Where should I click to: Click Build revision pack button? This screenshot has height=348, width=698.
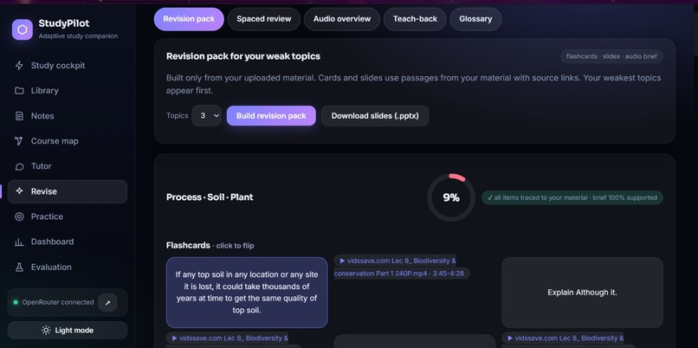tap(271, 116)
